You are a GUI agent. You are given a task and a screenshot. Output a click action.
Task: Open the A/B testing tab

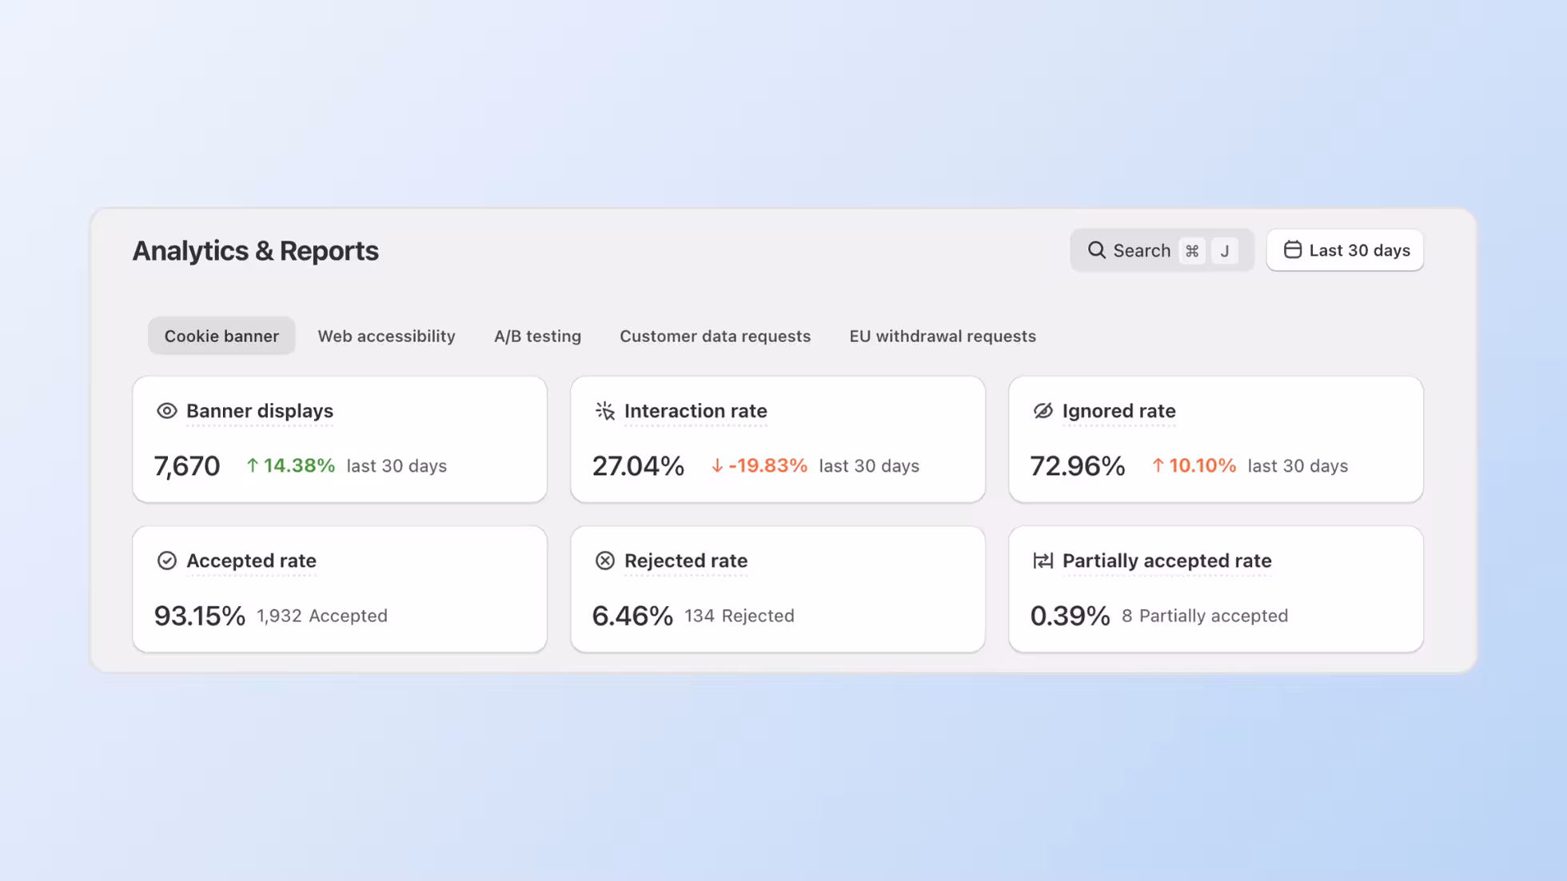pos(537,336)
